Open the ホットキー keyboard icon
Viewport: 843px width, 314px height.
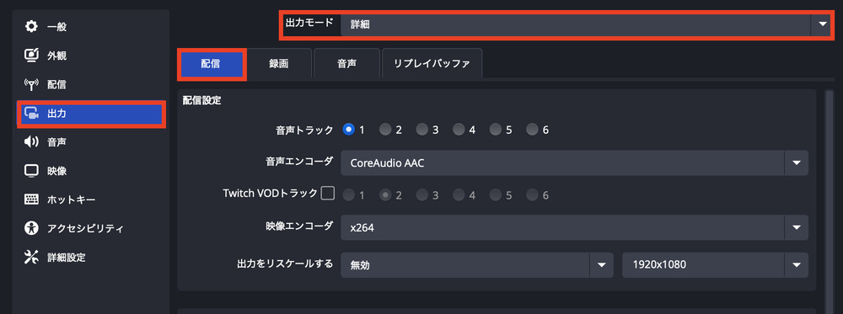click(x=32, y=200)
